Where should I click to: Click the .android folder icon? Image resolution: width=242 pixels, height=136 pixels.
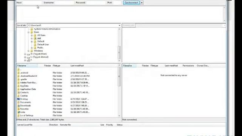click(x=19, y=73)
